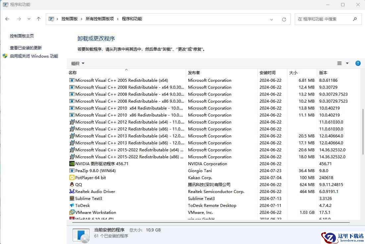Click the 在 程序和功能 中搜索 search box
The height and width of the screenshot is (244, 365).
pos(323,19)
